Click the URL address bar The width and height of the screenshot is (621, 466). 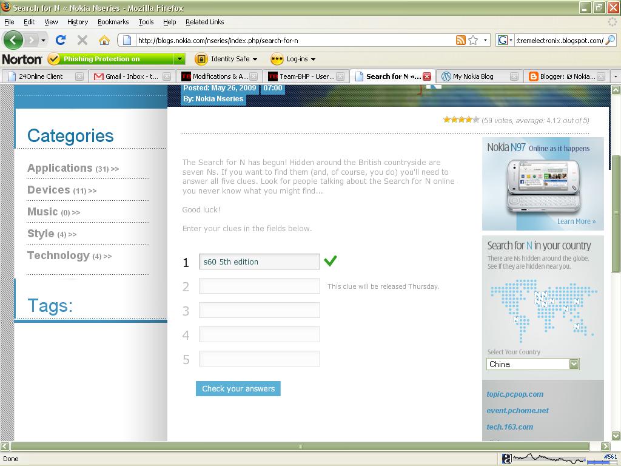click(295, 41)
